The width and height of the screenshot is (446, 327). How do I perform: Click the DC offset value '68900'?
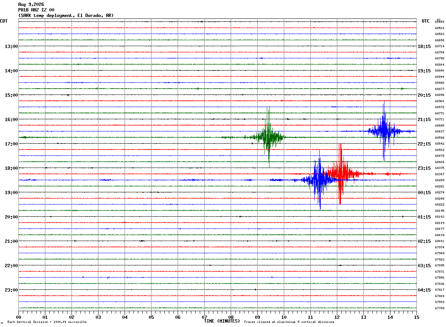point(439,101)
